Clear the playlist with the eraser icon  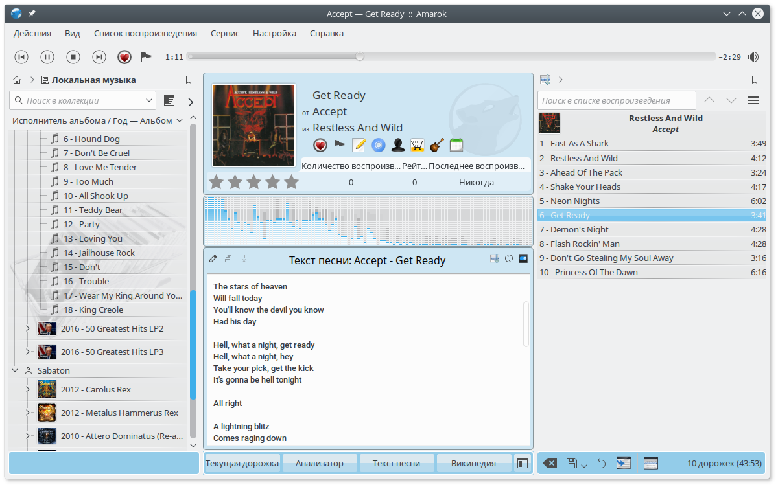coord(549,463)
